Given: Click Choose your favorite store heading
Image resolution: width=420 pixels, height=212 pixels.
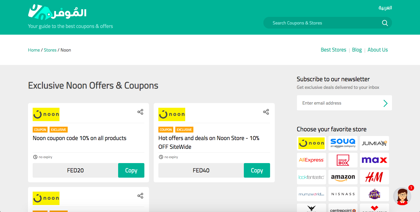Looking at the screenshot, I should 332,129.
